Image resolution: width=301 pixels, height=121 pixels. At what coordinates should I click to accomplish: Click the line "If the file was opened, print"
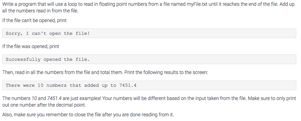click(31, 47)
